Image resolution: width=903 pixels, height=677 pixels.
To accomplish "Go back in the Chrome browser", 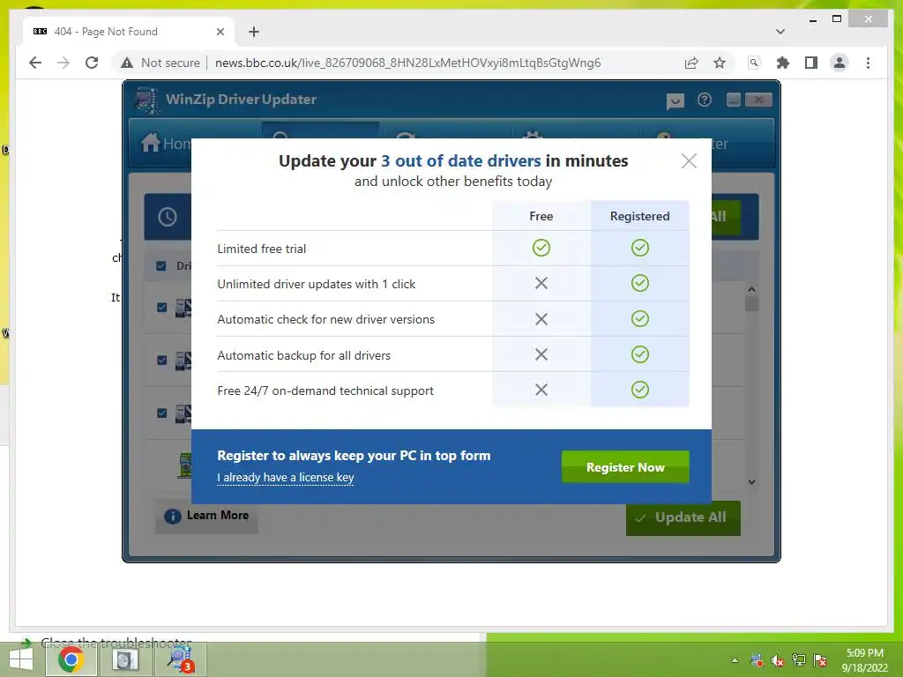I will click(x=35, y=63).
